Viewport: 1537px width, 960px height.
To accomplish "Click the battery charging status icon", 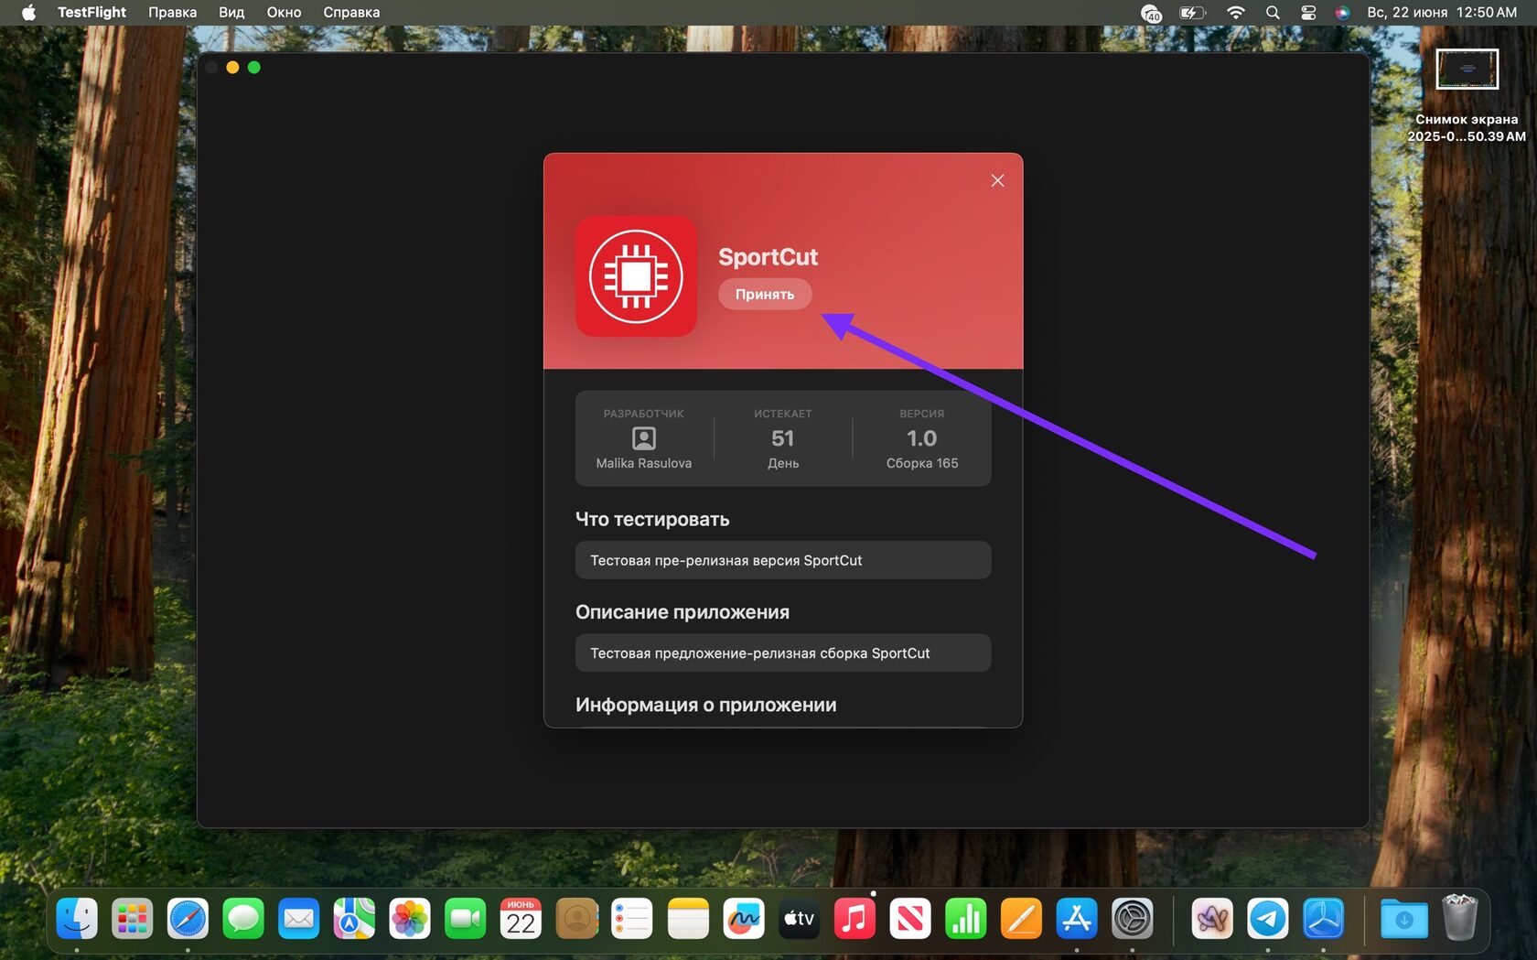I will coord(1192,12).
